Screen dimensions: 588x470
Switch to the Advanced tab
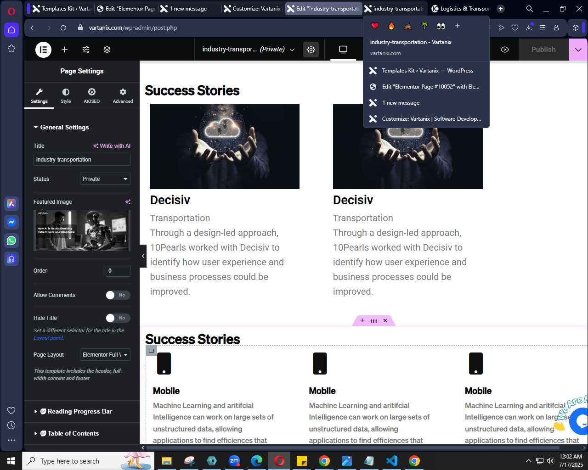coord(123,96)
